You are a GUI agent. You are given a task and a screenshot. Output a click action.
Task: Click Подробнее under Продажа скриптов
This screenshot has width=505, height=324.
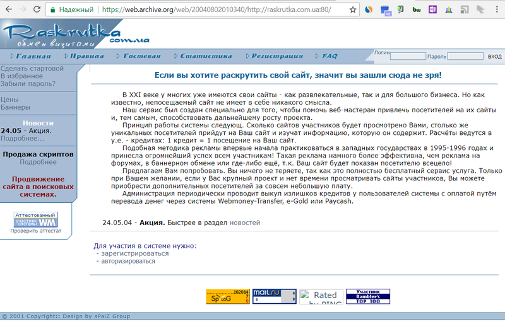[x=38, y=162]
